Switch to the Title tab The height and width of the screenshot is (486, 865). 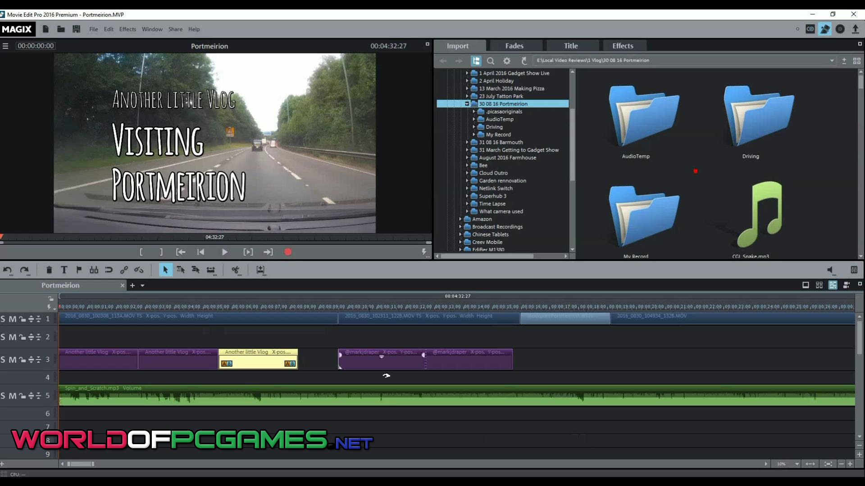point(571,46)
